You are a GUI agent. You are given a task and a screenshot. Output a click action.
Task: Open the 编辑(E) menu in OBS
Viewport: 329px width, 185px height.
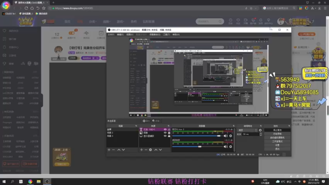coord(120,35)
